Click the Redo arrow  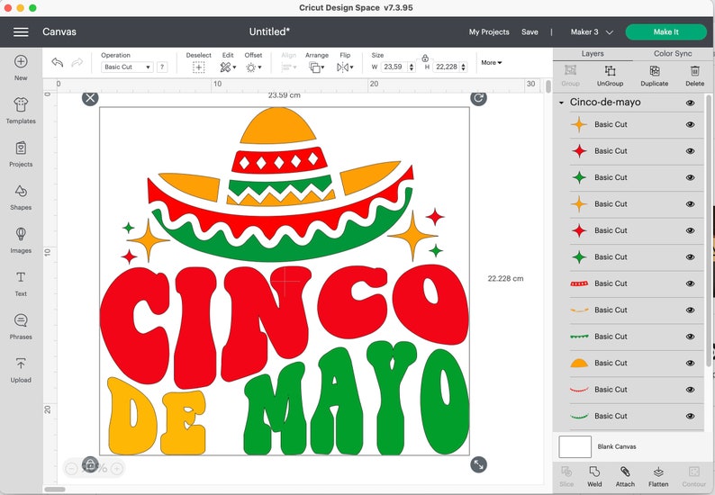click(x=77, y=62)
